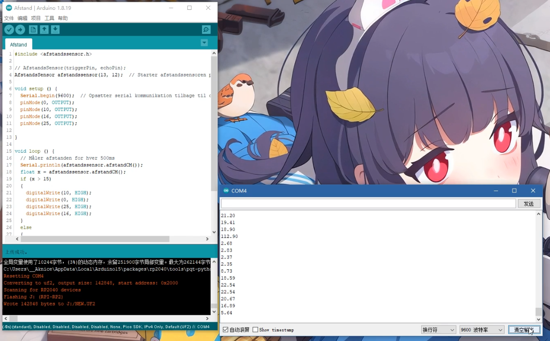550x341 pixels.
Task: Click the 'if (x > 15)' line
Action: 36,178
